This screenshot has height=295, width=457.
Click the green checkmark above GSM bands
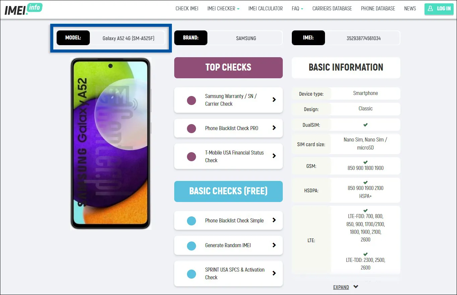[x=365, y=163]
